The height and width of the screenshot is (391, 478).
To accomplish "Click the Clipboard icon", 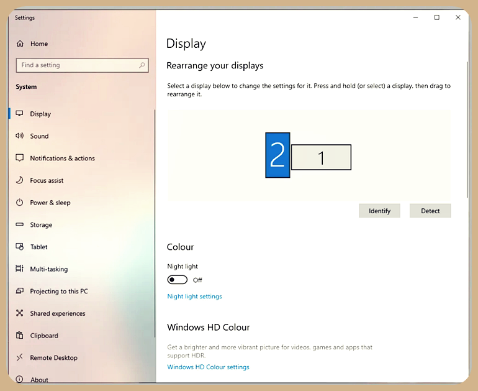I will coord(19,335).
